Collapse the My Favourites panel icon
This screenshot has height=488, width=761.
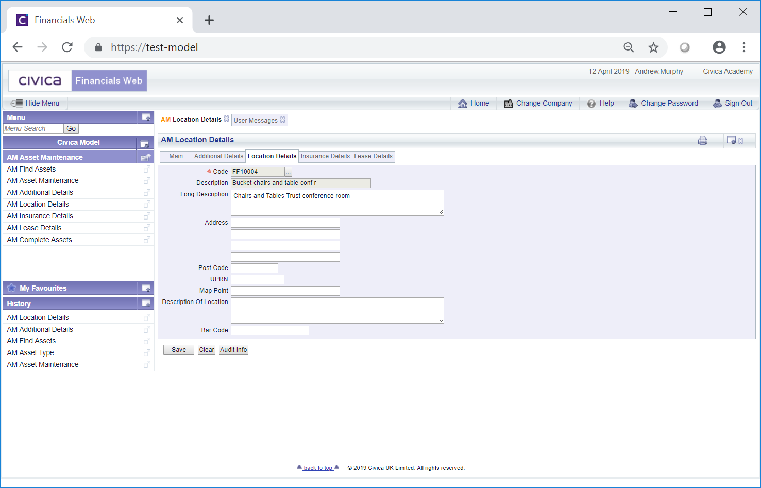[146, 288]
